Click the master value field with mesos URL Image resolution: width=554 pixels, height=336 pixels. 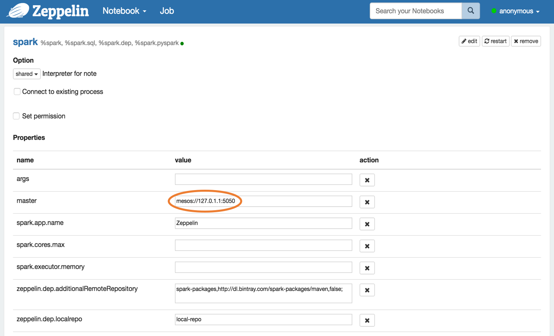[263, 201]
